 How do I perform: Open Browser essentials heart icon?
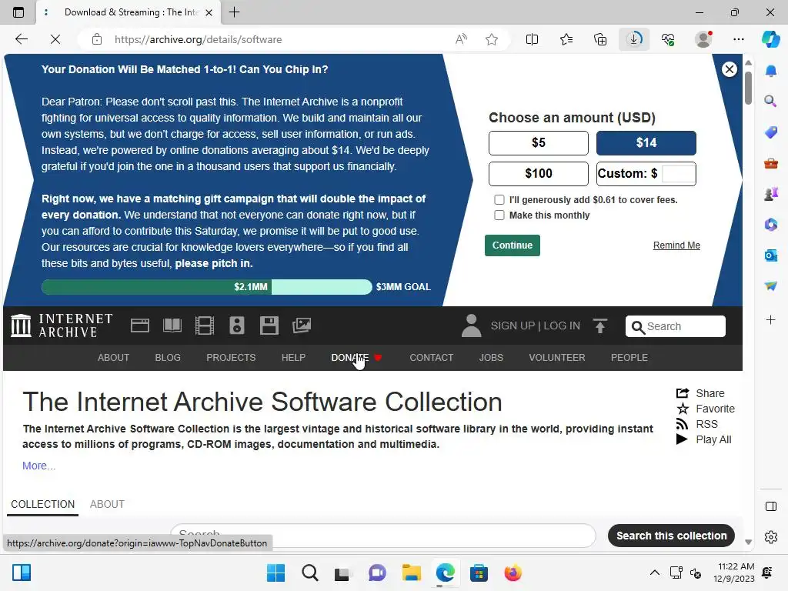(668, 39)
